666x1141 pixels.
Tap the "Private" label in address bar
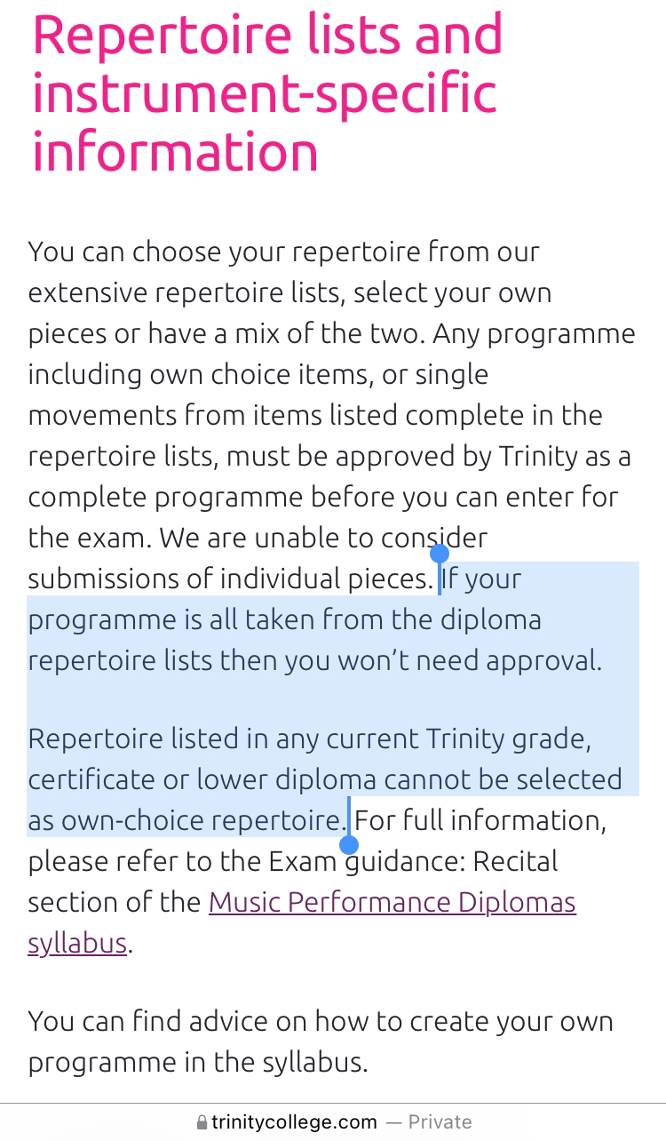point(440,1122)
